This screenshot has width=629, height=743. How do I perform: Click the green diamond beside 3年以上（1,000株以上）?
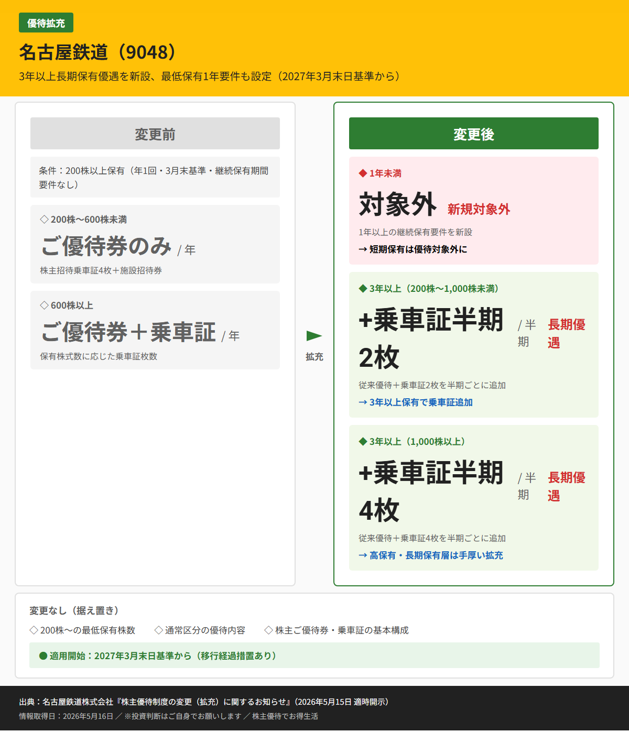[x=363, y=442]
